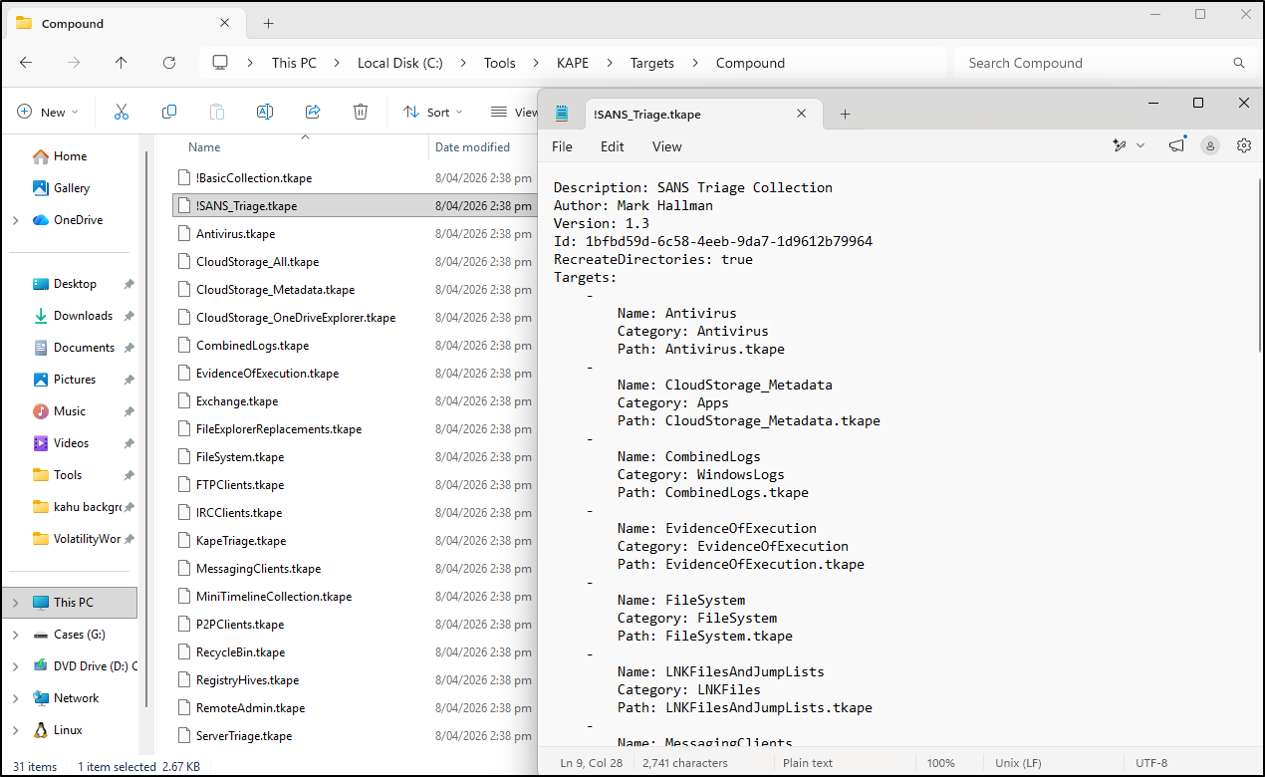Viewport: 1265px width, 777px height.
Task: Click the Search Compound input field
Action: [1092, 63]
